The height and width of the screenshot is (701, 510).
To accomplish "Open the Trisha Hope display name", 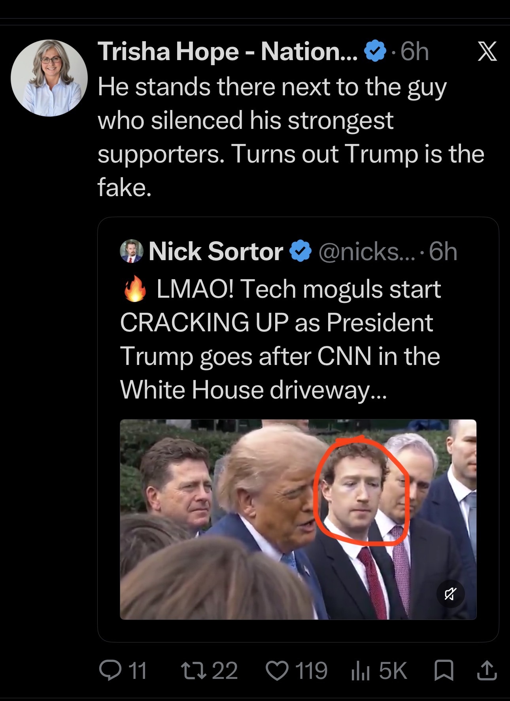I will point(228,51).
